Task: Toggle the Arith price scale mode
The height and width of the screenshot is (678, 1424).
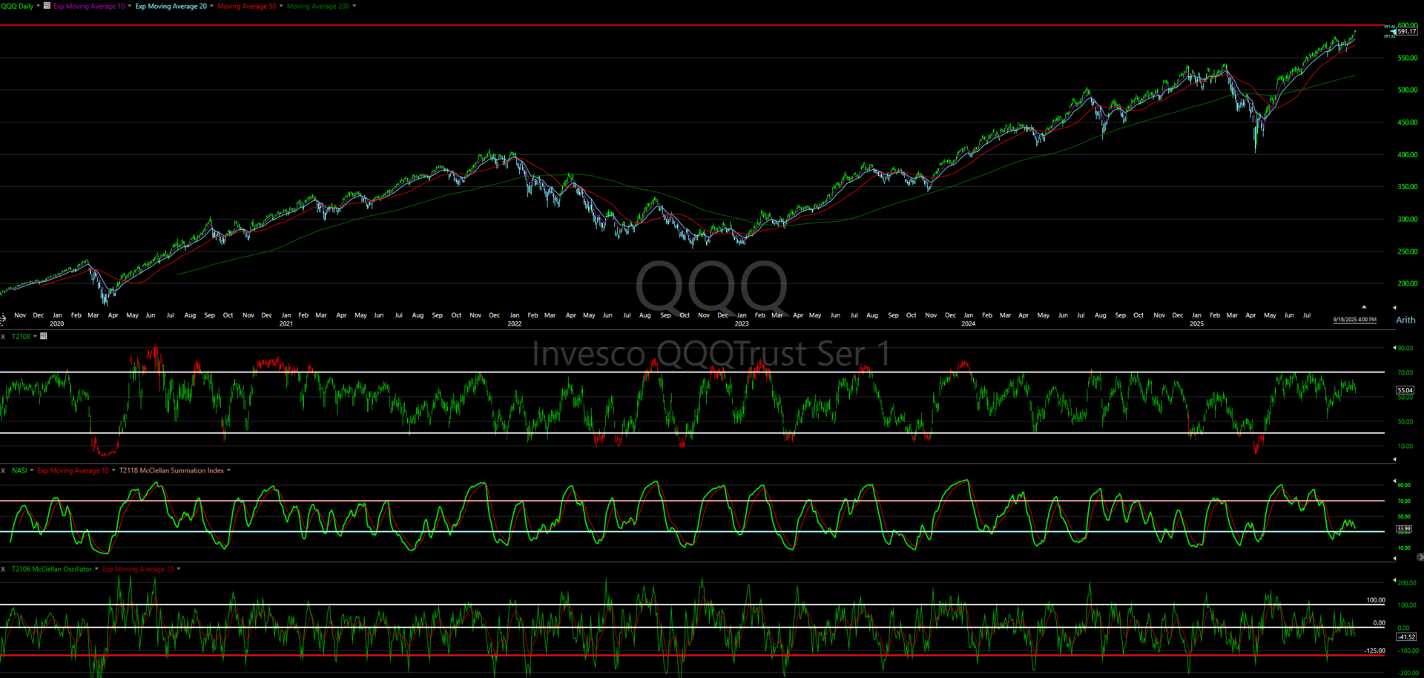Action: pyautogui.click(x=1405, y=320)
